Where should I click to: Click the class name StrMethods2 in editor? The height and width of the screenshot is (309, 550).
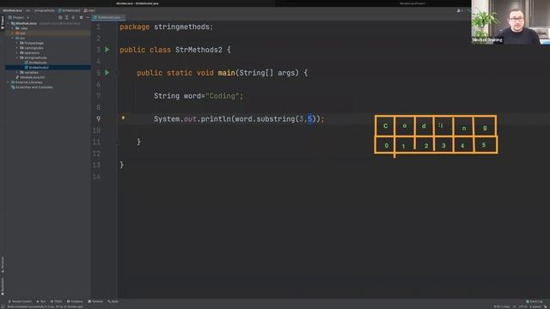(x=199, y=50)
